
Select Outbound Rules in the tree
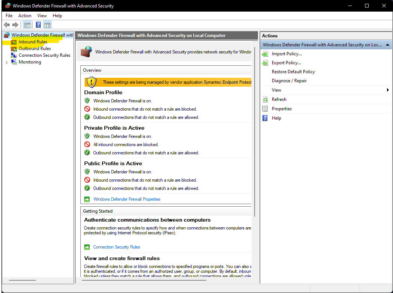point(35,49)
